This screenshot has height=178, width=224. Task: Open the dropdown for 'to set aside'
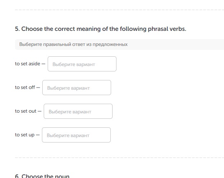coord(82,64)
